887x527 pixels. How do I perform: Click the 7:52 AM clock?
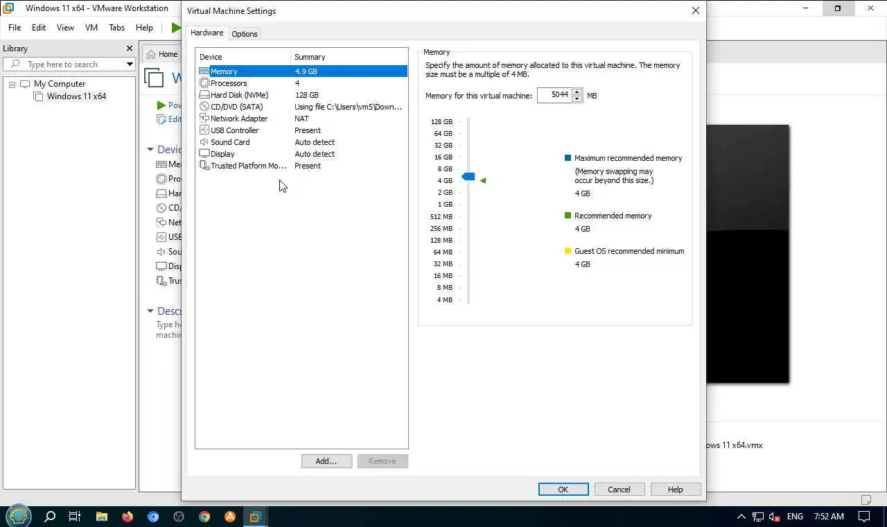pyautogui.click(x=829, y=517)
